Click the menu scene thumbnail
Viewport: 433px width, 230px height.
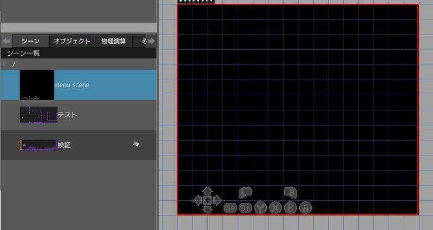click(x=37, y=85)
